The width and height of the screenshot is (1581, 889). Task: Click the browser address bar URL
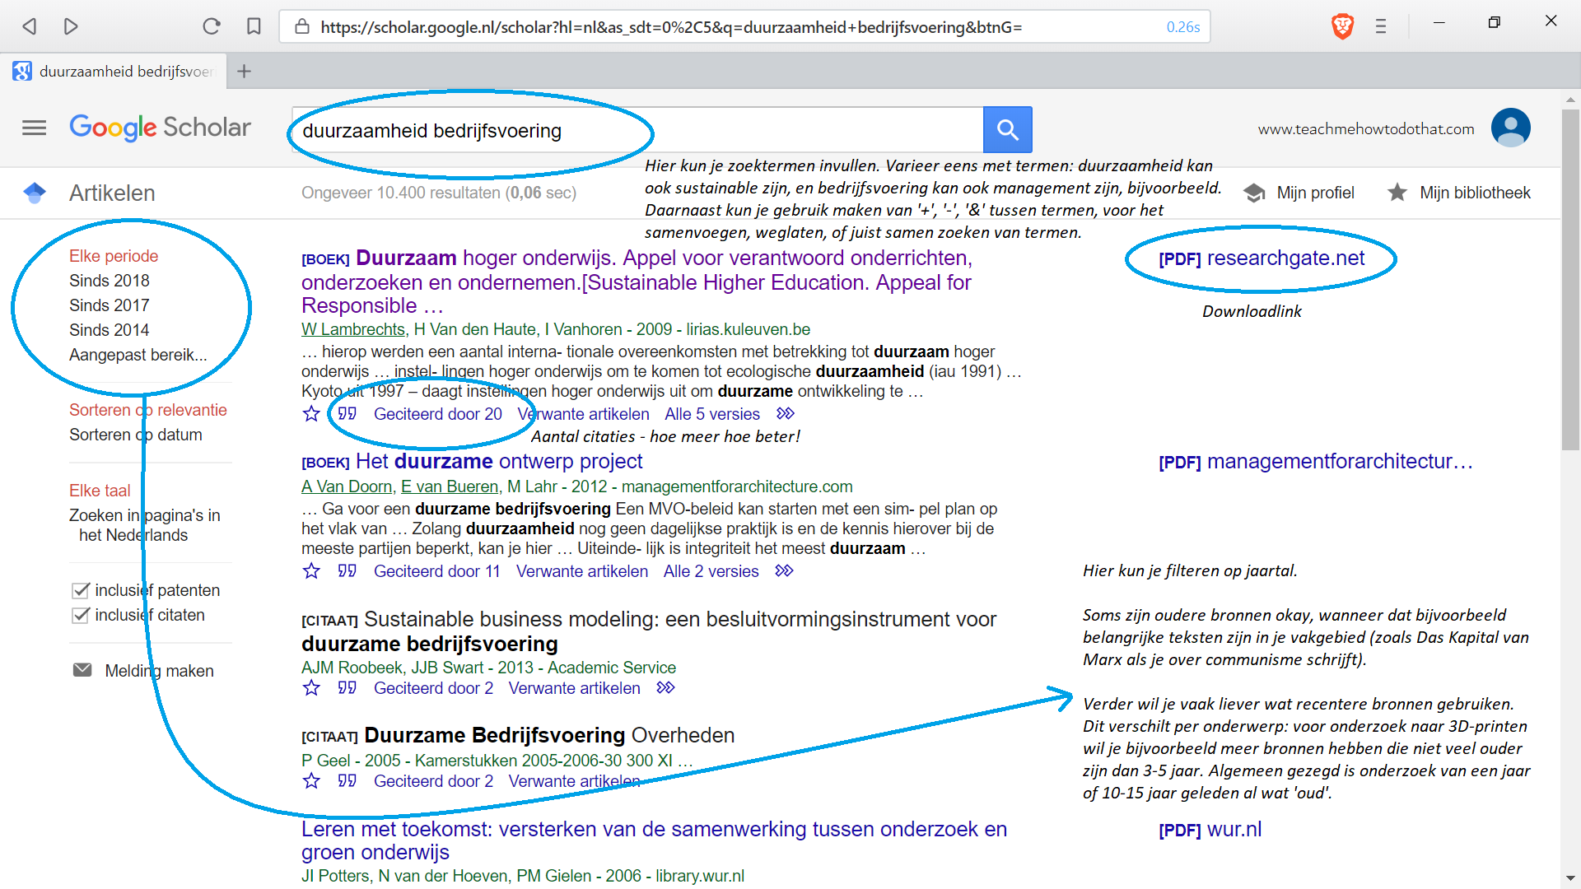(x=671, y=27)
